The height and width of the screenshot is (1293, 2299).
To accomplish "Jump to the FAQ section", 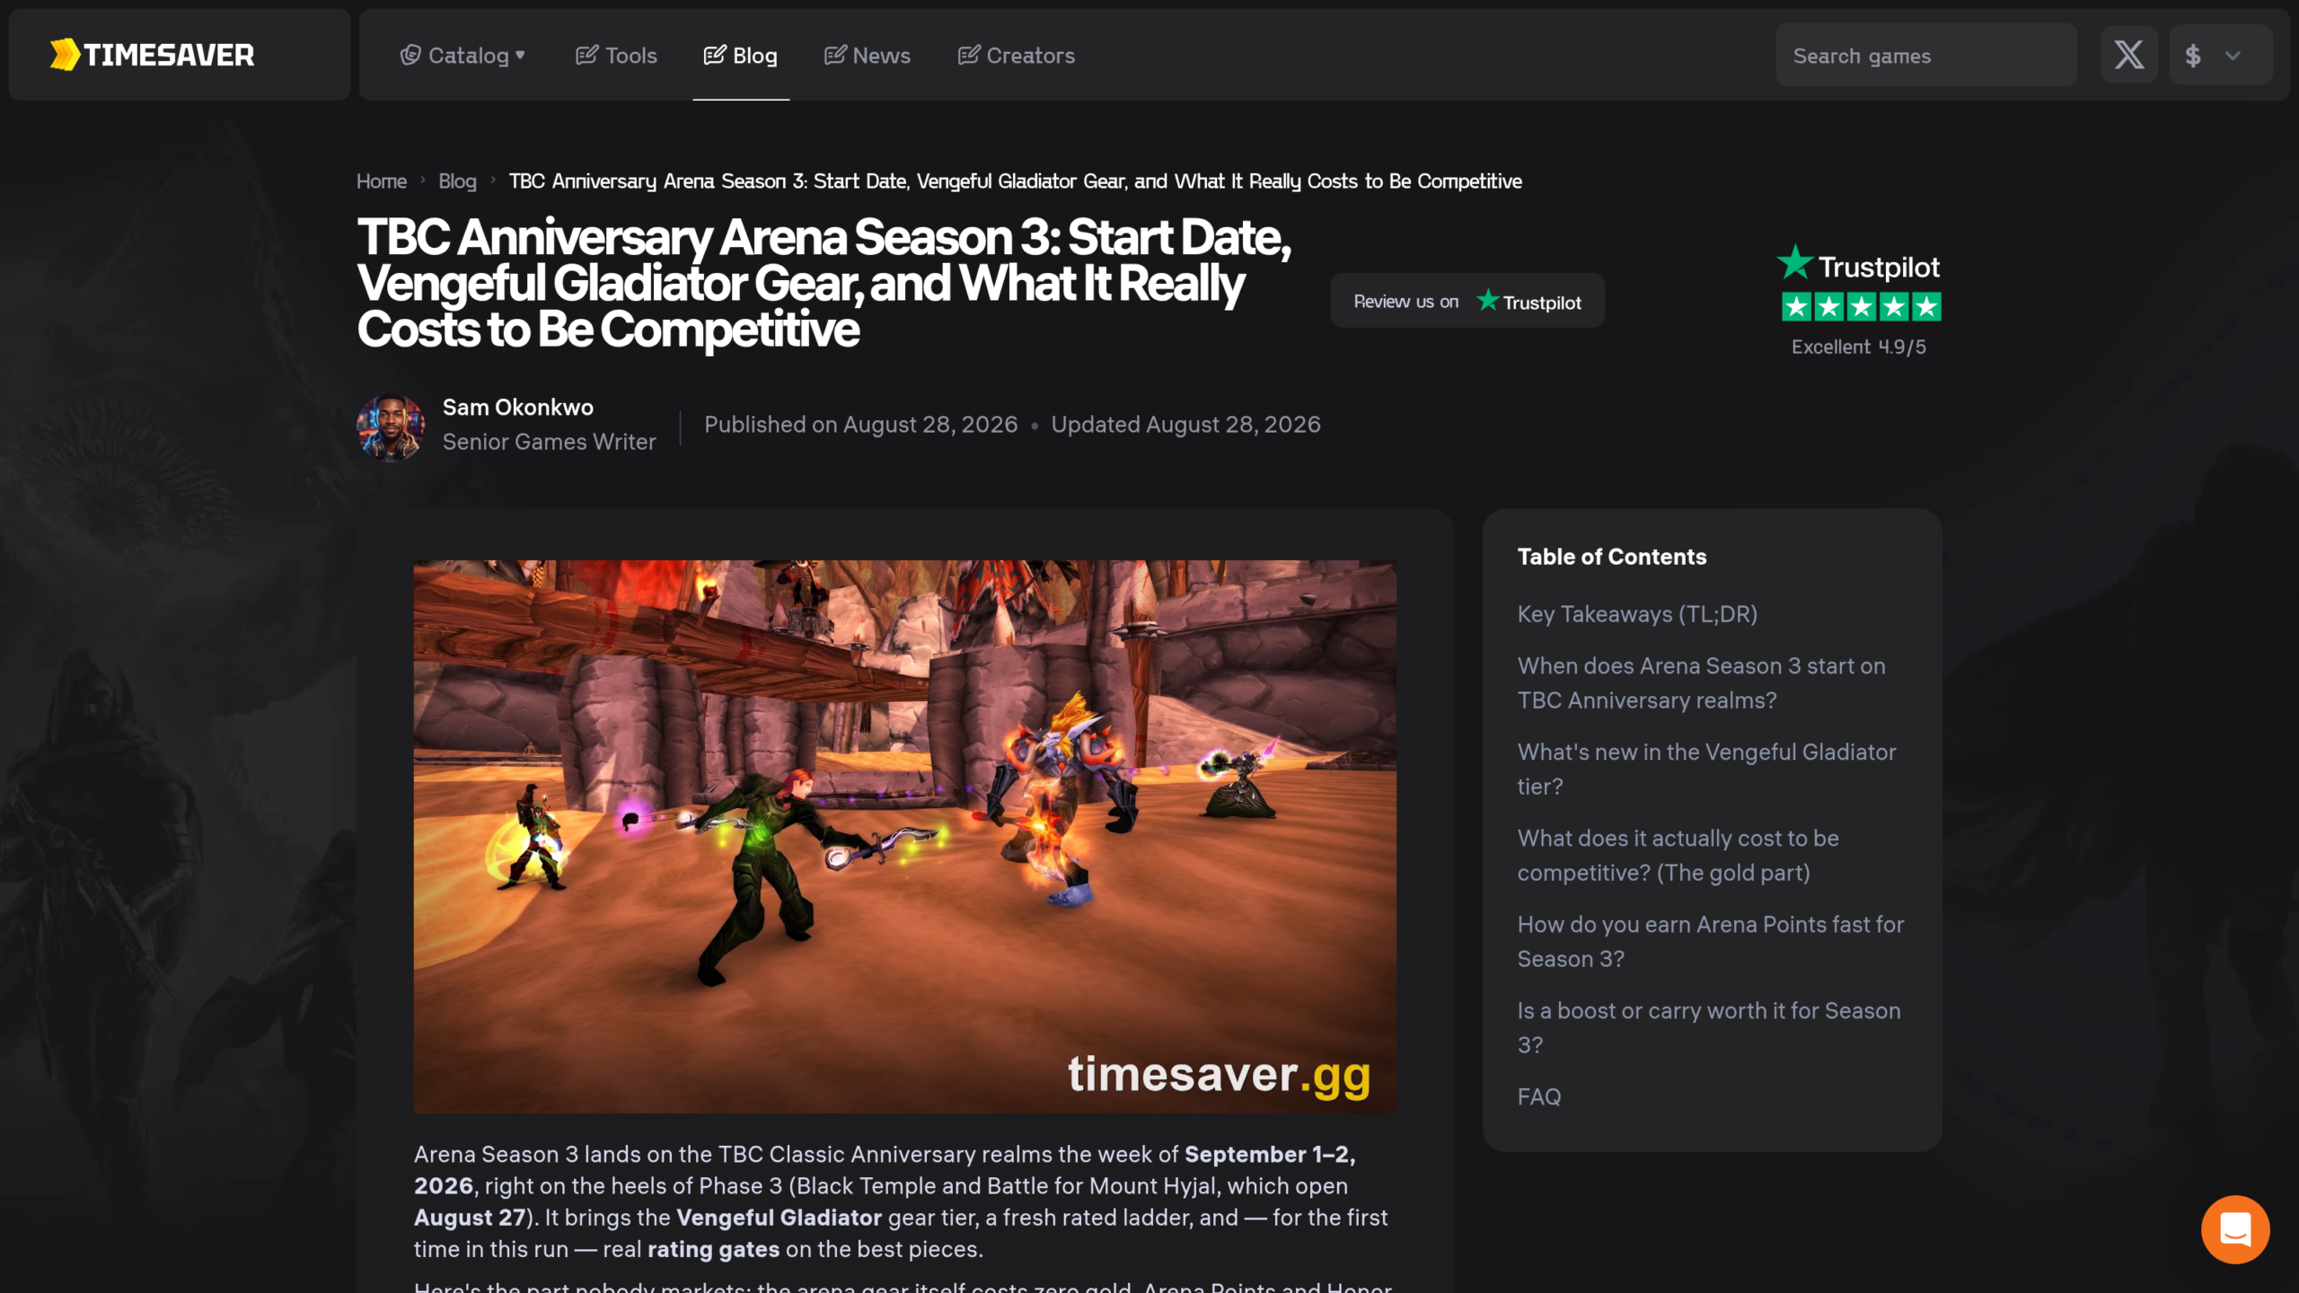I will pos(1539,1097).
